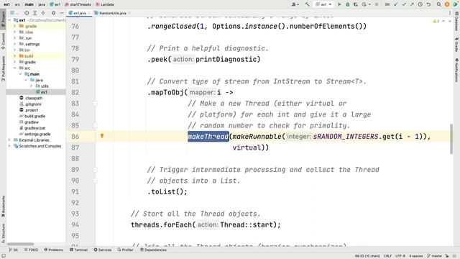Click the Git commit checkmark icon
This screenshot has width=460, height=259.
(x=404, y=4)
